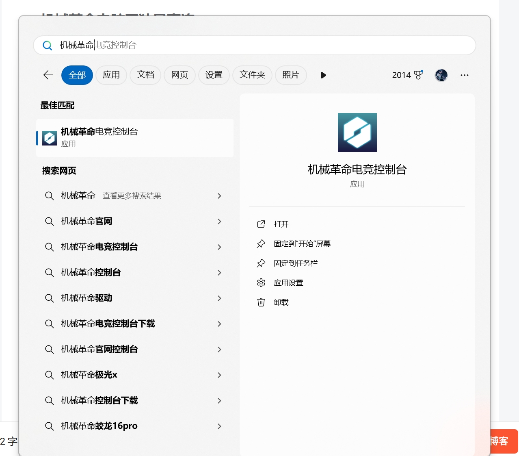Expand chevron for 机械革命电竞控制台 web result

click(x=219, y=247)
